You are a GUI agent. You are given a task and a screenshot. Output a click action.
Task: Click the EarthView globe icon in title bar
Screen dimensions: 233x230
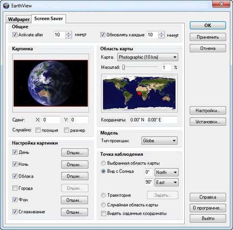tap(6, 6)
